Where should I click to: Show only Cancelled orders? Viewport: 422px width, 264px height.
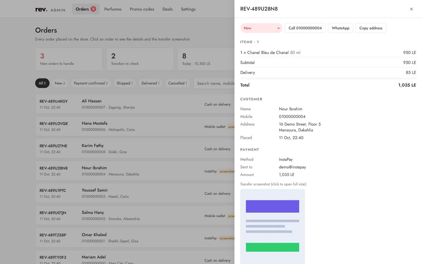[x=178, y=83]
